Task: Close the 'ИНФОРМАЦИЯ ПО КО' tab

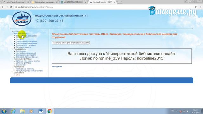Action: pyautogui.click(x=85, y=2)
